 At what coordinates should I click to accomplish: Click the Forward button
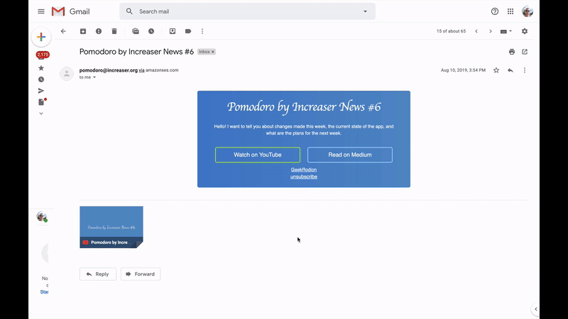tap(141, 274)
